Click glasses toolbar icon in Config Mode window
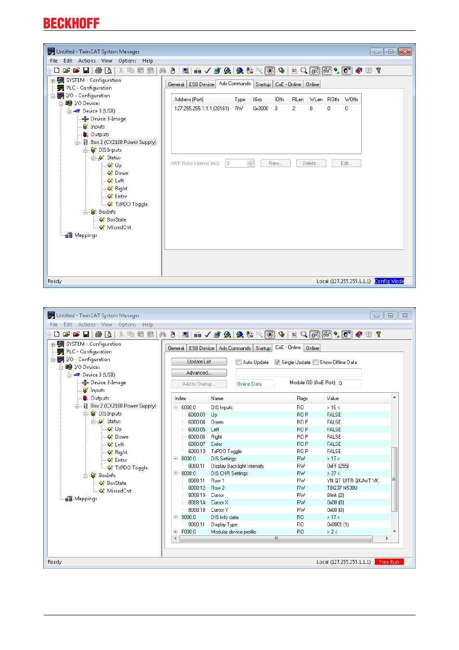This screenshot has height=650, width=459. [x=327, y=70]
